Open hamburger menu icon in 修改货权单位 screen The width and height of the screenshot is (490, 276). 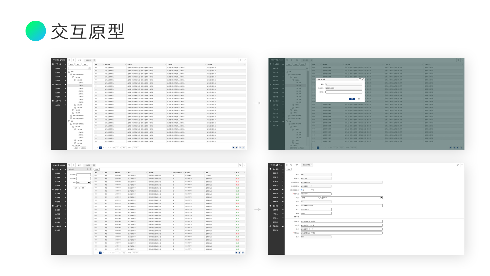(x=287, y=165)
